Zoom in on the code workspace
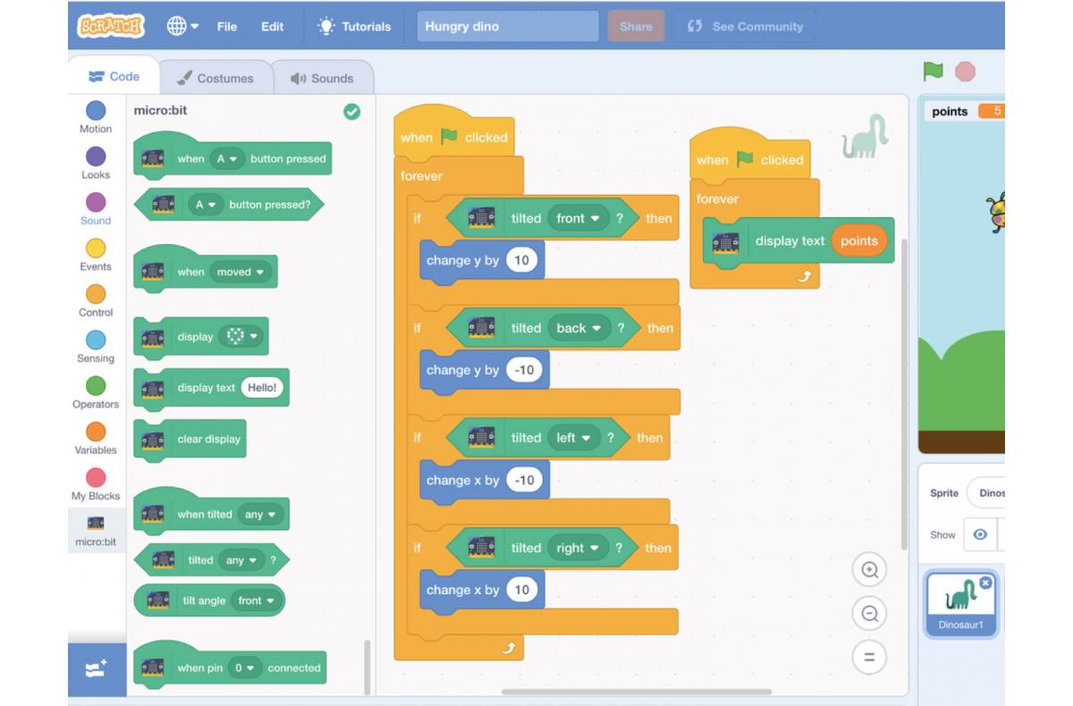The height and width of the screenshot is (706, 1073). tap(869, 570)
